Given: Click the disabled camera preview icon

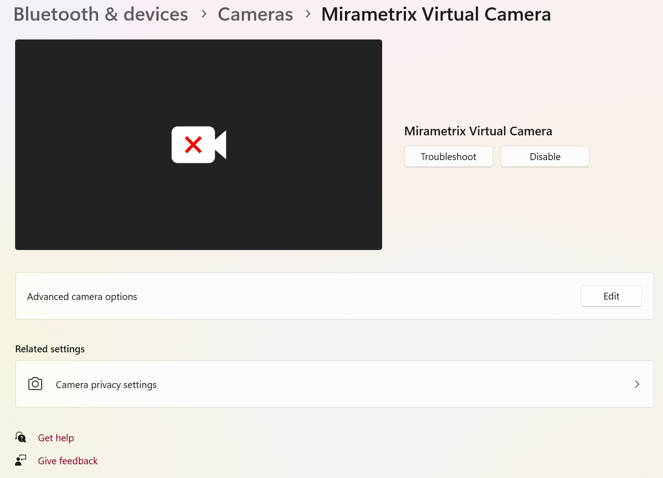Looking at the screenshot, I should point(199,145).
